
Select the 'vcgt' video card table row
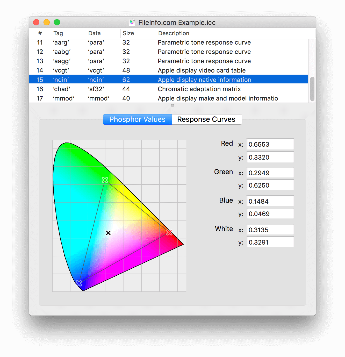pyautogui.click(x=168, y=70)
